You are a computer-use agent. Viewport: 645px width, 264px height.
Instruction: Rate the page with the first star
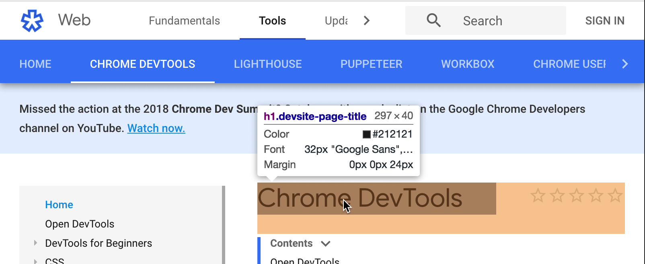pos(538,196)
